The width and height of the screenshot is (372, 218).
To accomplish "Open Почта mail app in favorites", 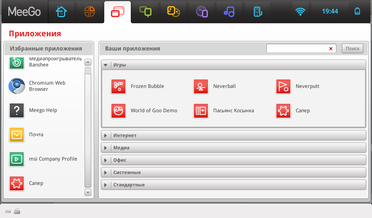I will (17, 135).
